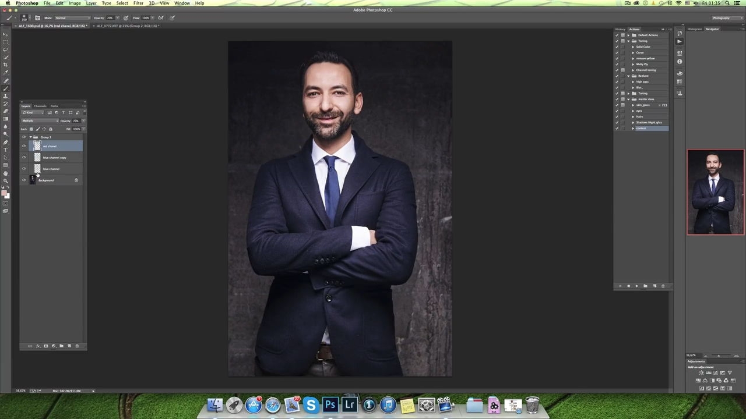Click the layer Opacity value field
Viewport: 746px width, 419px height.
76,120
